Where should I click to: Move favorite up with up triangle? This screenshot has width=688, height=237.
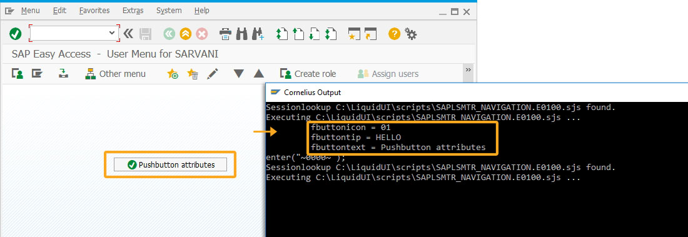click(259, 74)
